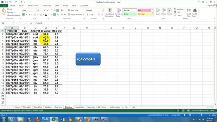Open Sort & Filter menu
This screenshot has width=217, height=122.
189,13
